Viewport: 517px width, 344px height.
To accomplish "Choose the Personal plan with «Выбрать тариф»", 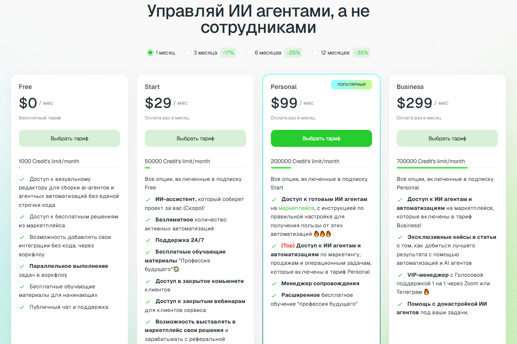I will pyautogui.click(x=321, y=138).
